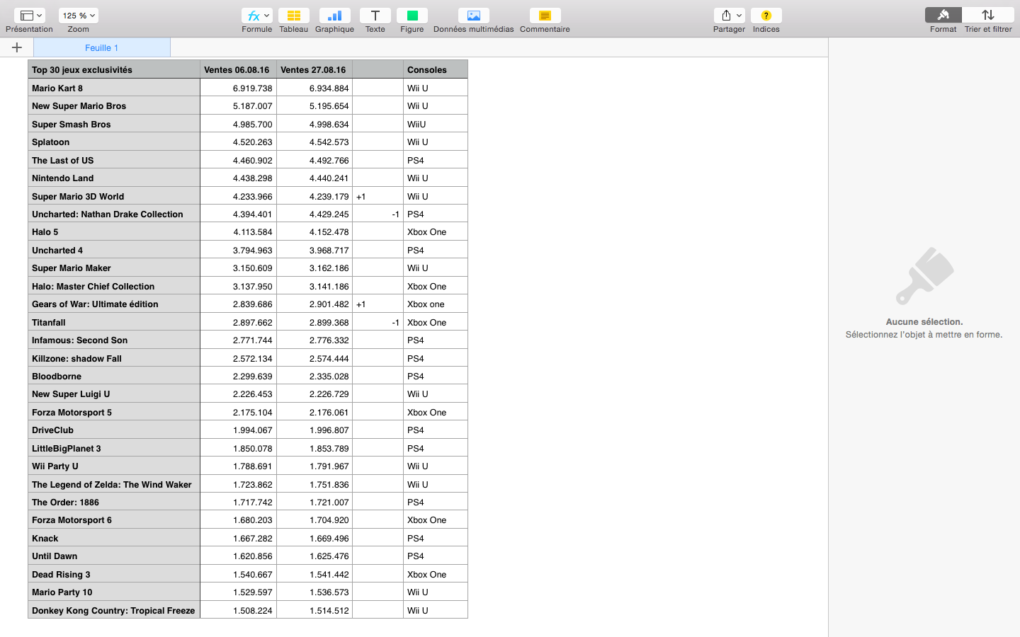Add a table with Tableau icon
Image resolution: width=1020 pixels, height=637 pixels.
pos(293,16)
